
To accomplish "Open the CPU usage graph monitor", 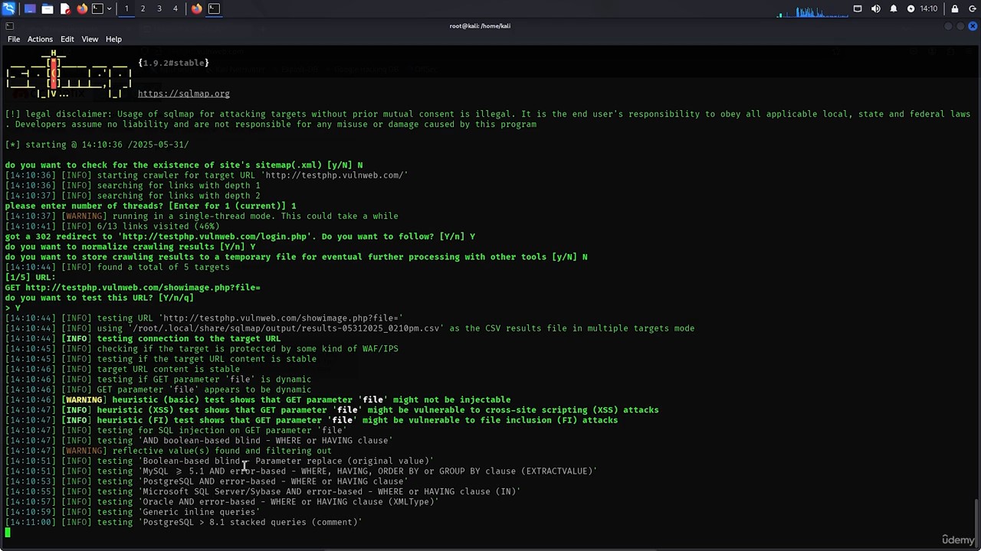I will pyautogui.click(x=812, y=11).
